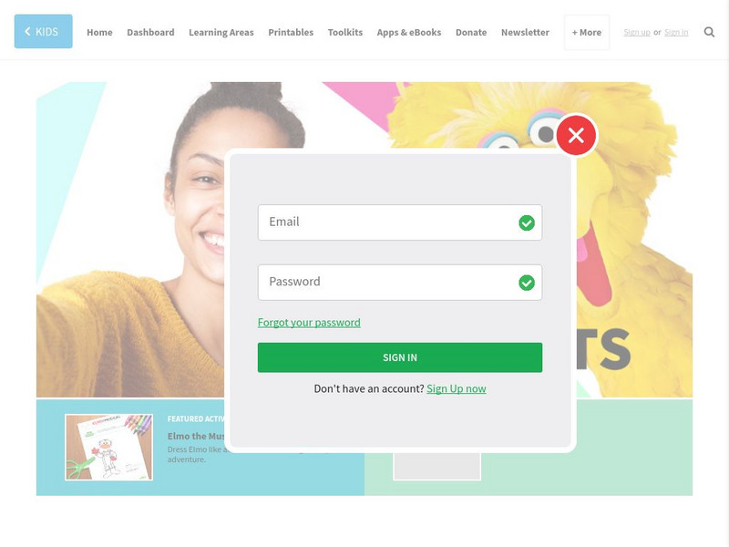Click the Forgot your password link
729x547 pixels.
[309, 323]
